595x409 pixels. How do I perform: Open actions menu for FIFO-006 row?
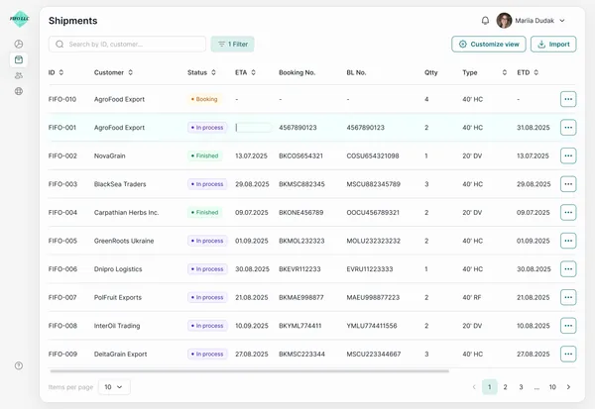click(568, 269)
